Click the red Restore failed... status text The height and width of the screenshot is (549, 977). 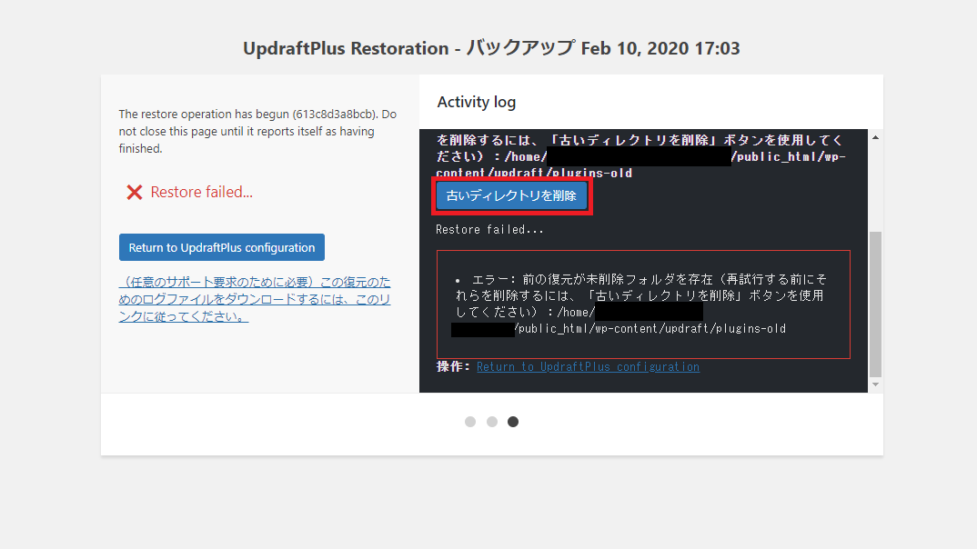pos(201,192)
